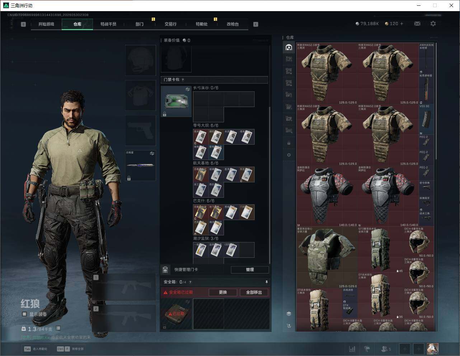Click the 转移全部 shortcut button

point(70,349)
